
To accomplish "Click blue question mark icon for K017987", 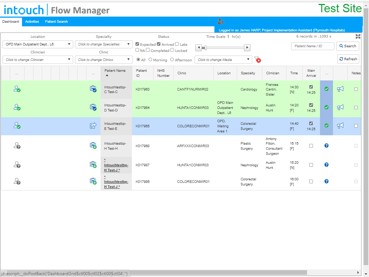I will 326,164.
